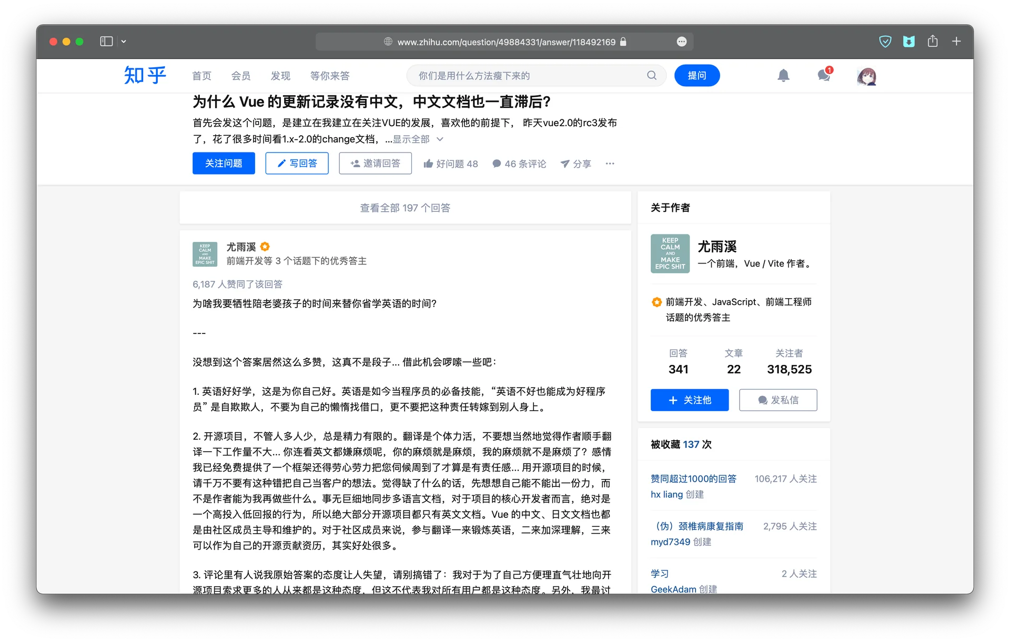Click the zhihu.com URL address field
The width and height of the screenshot is (1010, 642).
(504, 42)
